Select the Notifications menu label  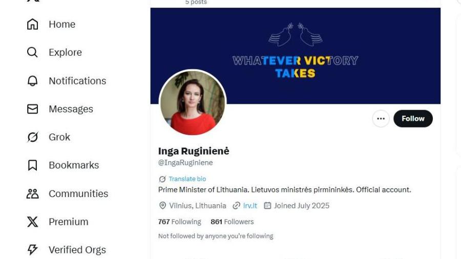click(x=77, y=81)
